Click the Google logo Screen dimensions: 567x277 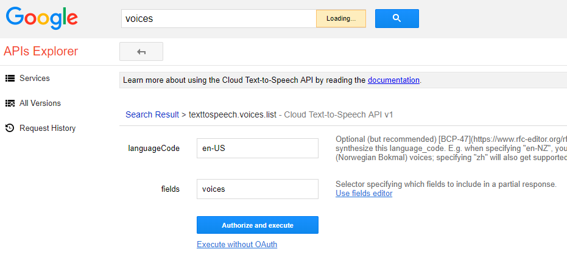[41, 18]
